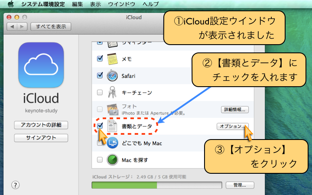Click the large iCloud cloud icon
Viewport: 312px width, 195px height.
point(41,65)
